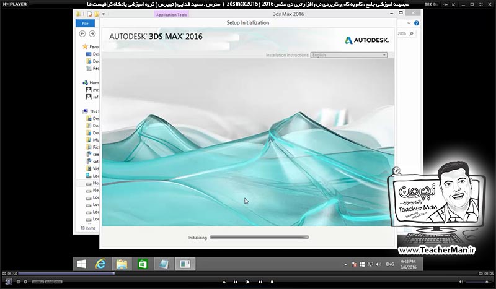
Task: Adjust the KMPlayer volume slider
Action: (x=478, y=282)
